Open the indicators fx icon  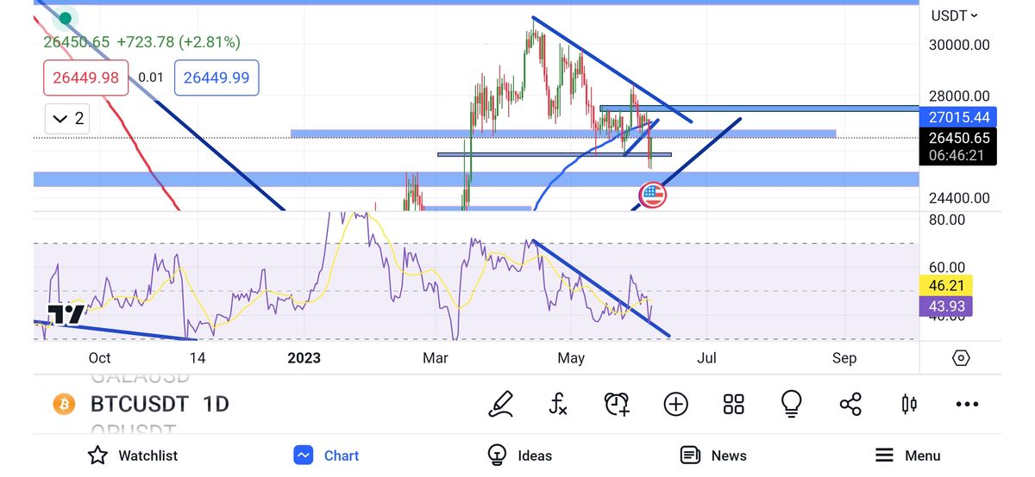pos(558,404)
